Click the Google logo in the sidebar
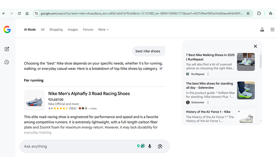The width and height of the screenshot is (276, 166). point(7,30)
